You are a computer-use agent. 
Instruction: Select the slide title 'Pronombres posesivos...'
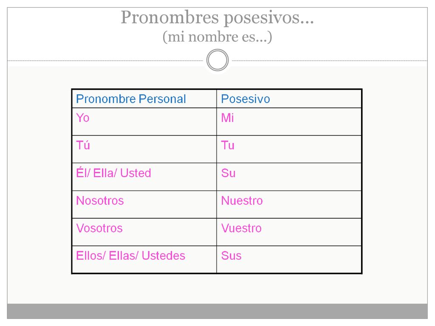[x=217, y=17]
